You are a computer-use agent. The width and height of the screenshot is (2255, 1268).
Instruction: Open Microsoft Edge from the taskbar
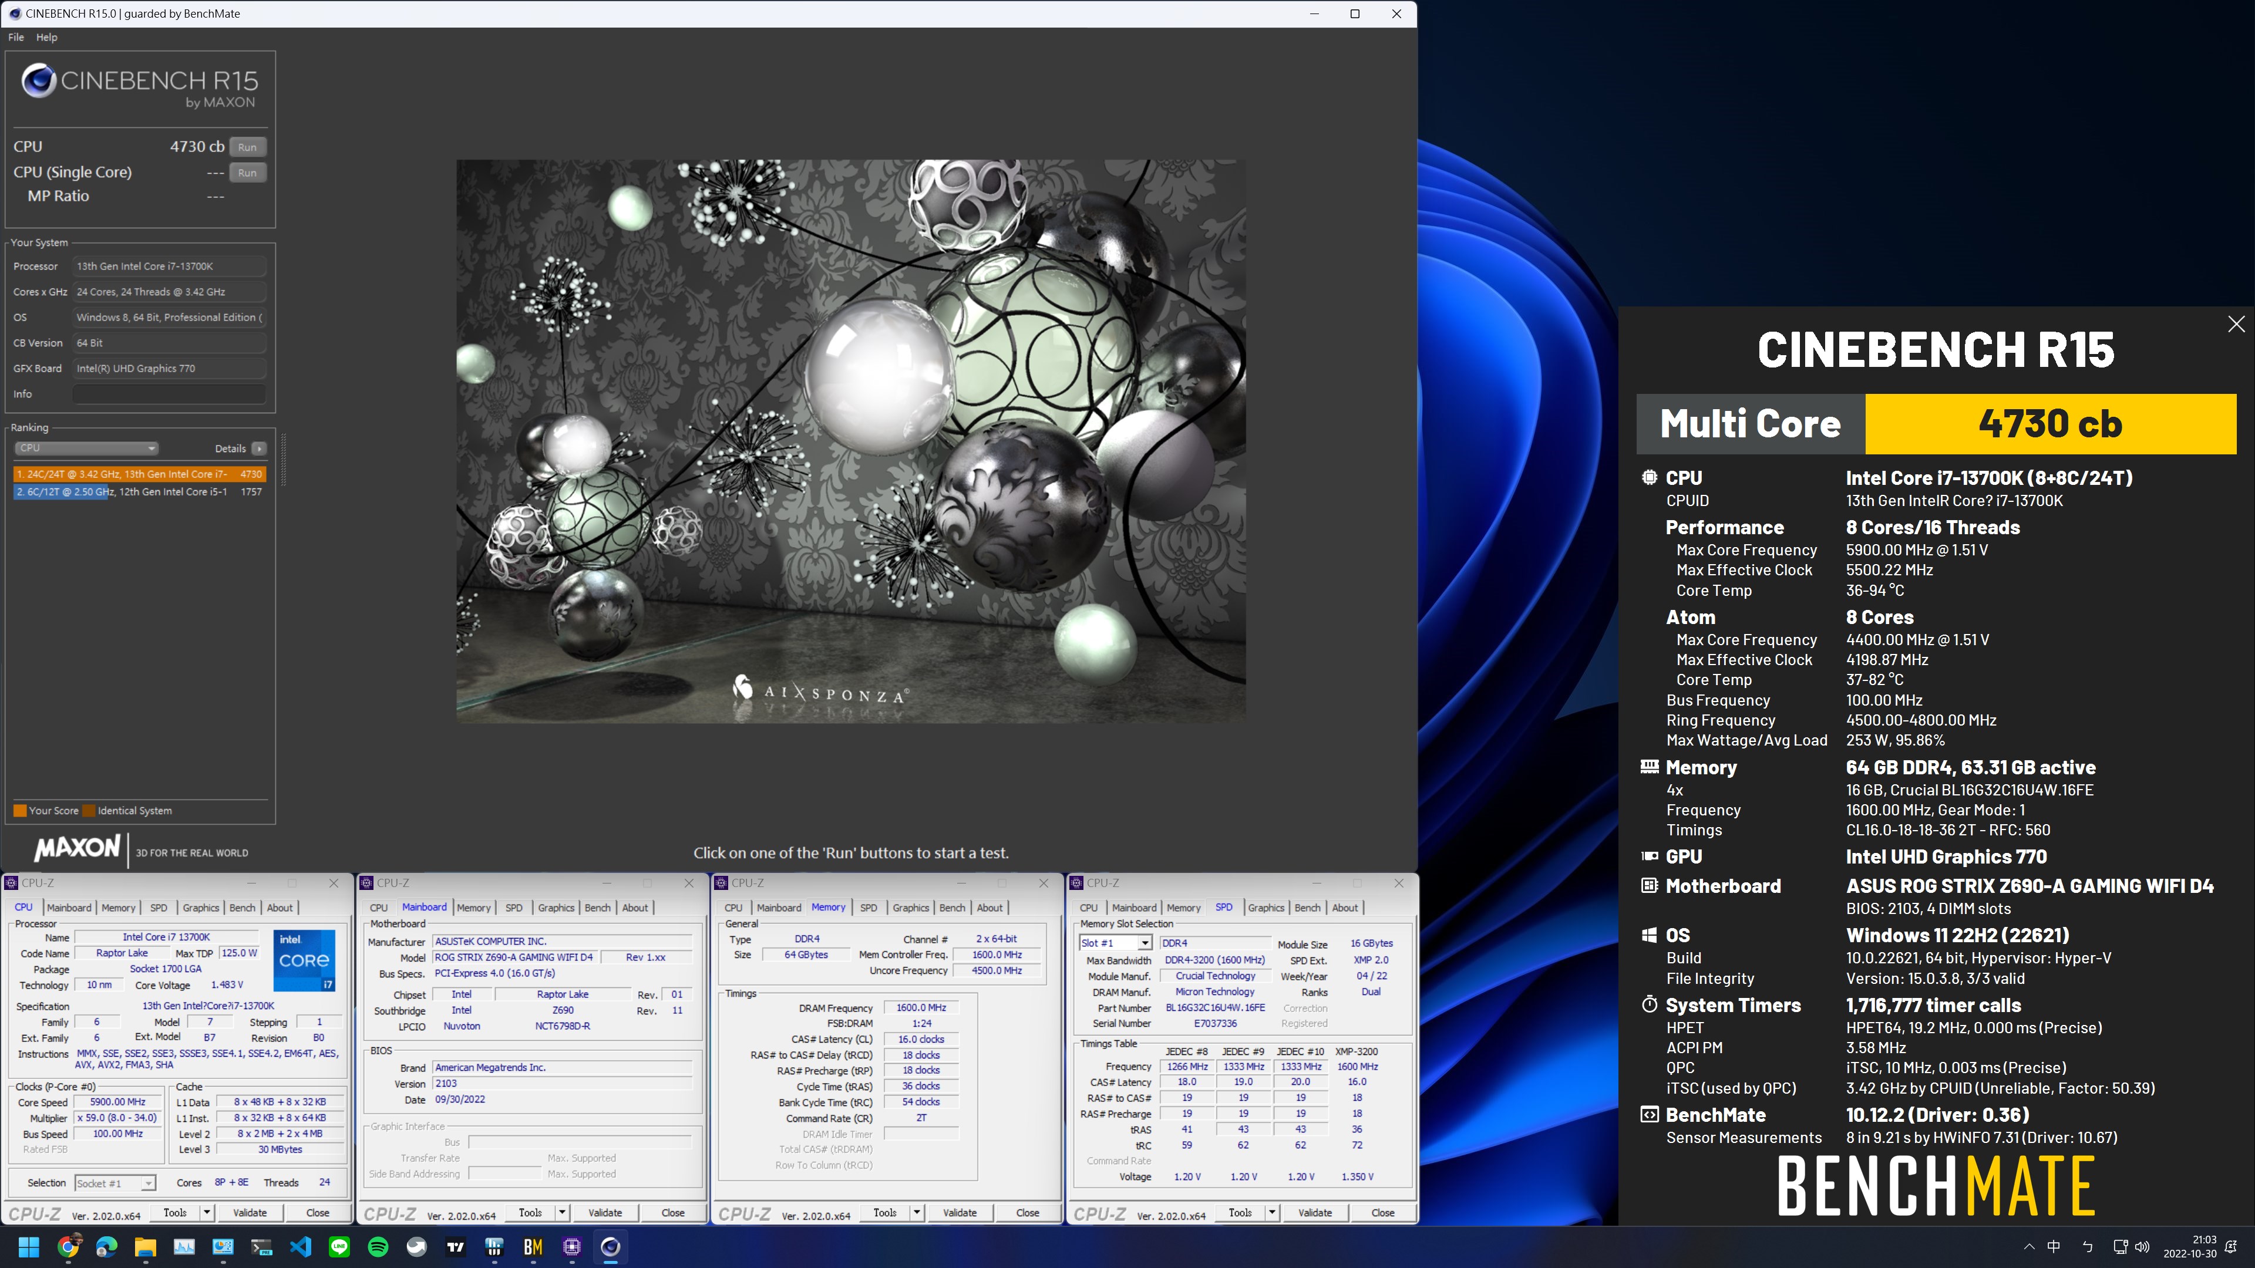107,1247
